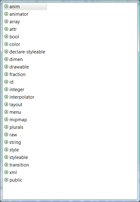Choose the layout entry
The height and width of the screenshot is (202, 140).
click(16, 105)
